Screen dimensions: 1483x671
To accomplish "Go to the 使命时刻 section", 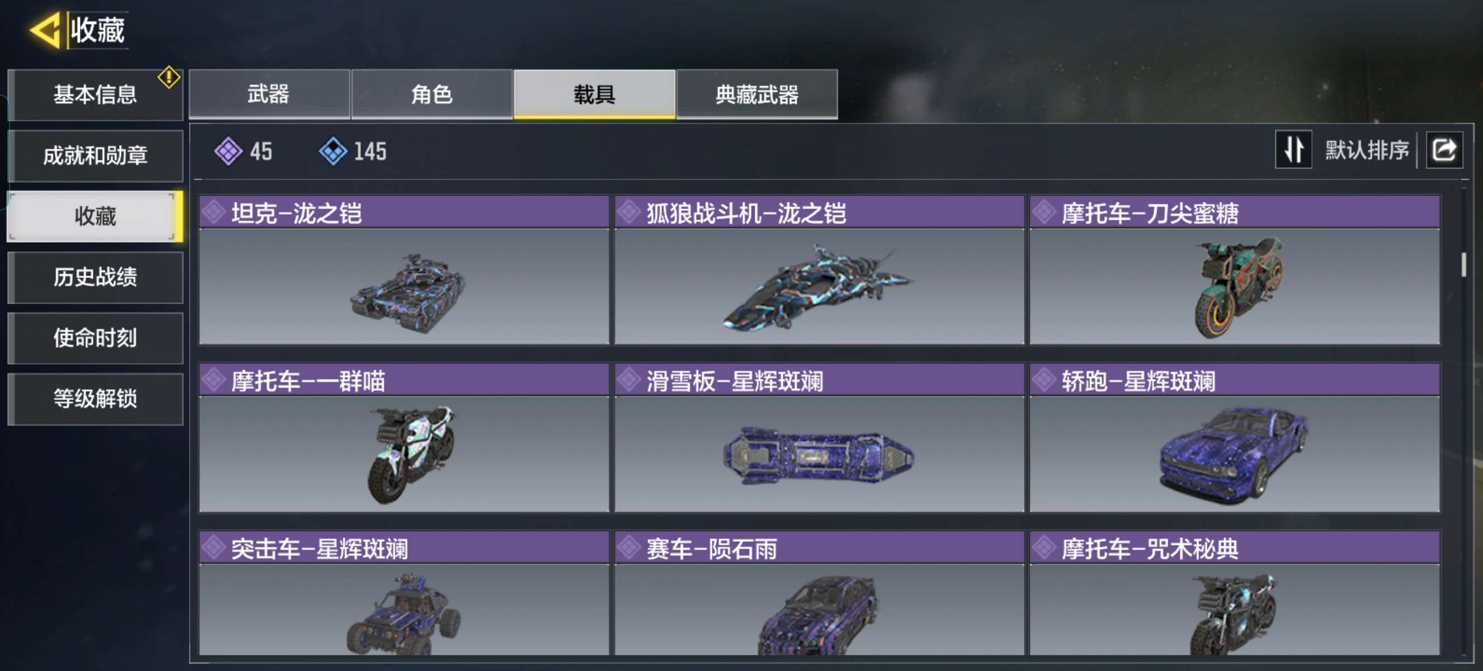I will (96, 338).
